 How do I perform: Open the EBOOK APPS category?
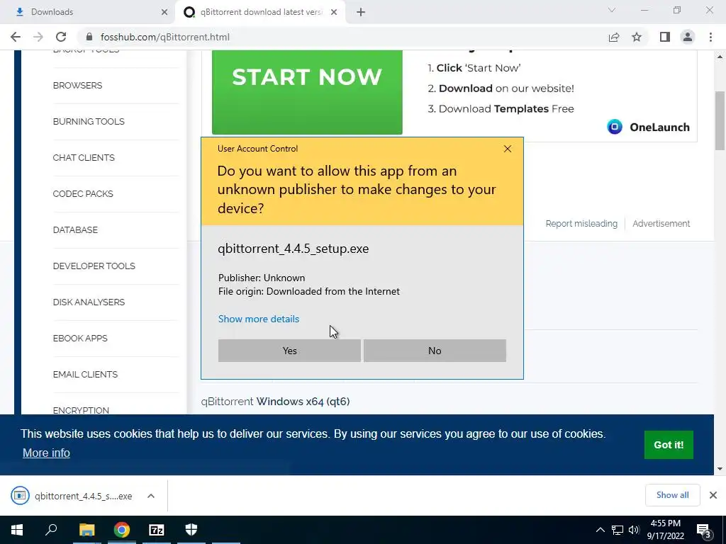(x=80, y=338)
